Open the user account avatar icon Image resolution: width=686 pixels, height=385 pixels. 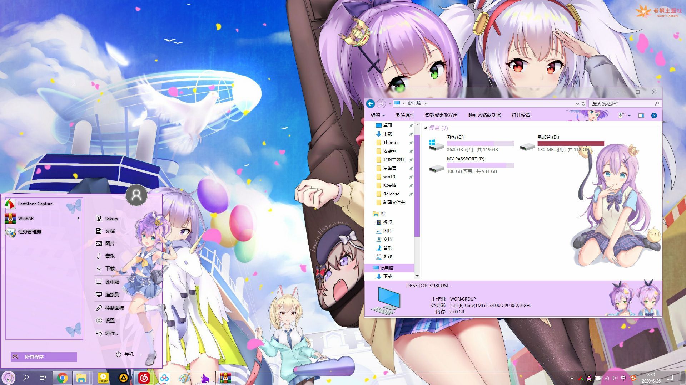pyautogui.click(x=136, y=195)
